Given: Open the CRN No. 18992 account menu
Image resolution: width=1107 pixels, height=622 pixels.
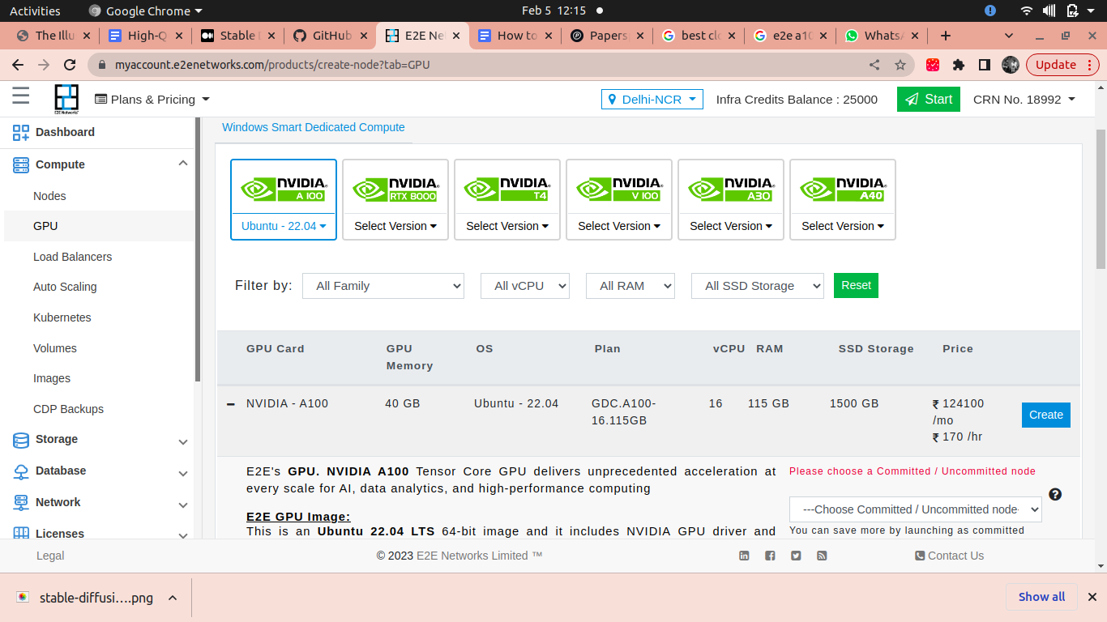Looking at the screenshot, I should pos(1024,99).
